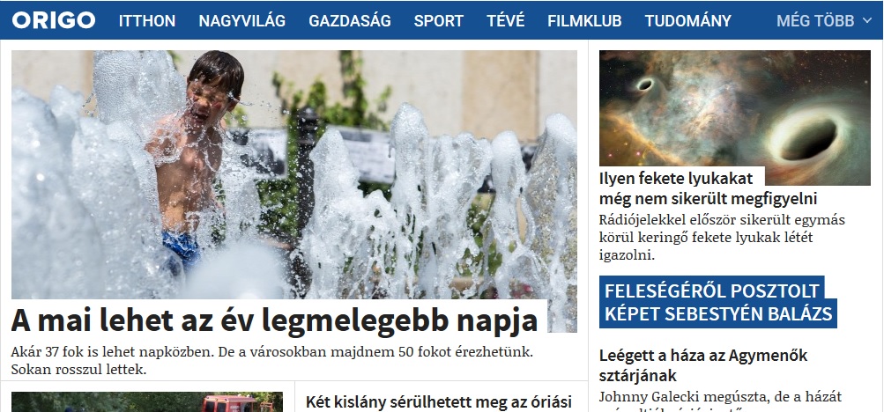
Task: Go to the NAGYVILÁG section
Action: point(241,21)
